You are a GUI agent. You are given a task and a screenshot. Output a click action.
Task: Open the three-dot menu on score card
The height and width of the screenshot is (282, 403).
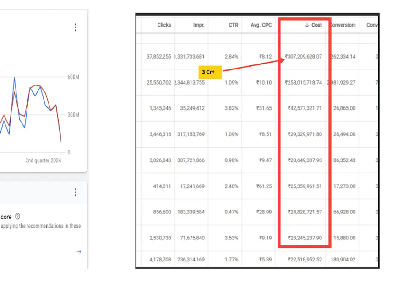pyautogui.click(x=76, y=192)
